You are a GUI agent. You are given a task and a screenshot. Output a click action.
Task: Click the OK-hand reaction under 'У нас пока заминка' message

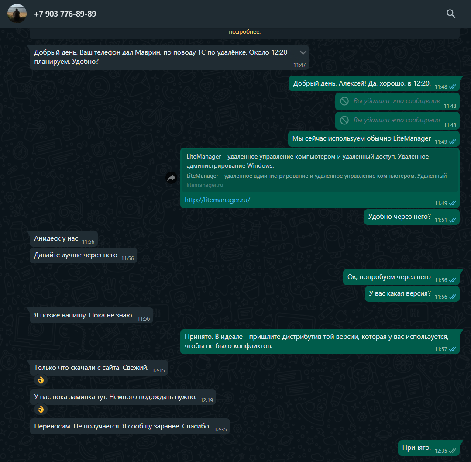click(x=41, y=410)
